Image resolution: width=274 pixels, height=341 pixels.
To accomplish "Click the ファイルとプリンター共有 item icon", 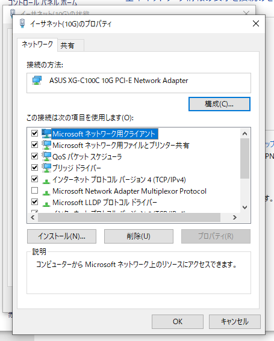I will 46,145.
